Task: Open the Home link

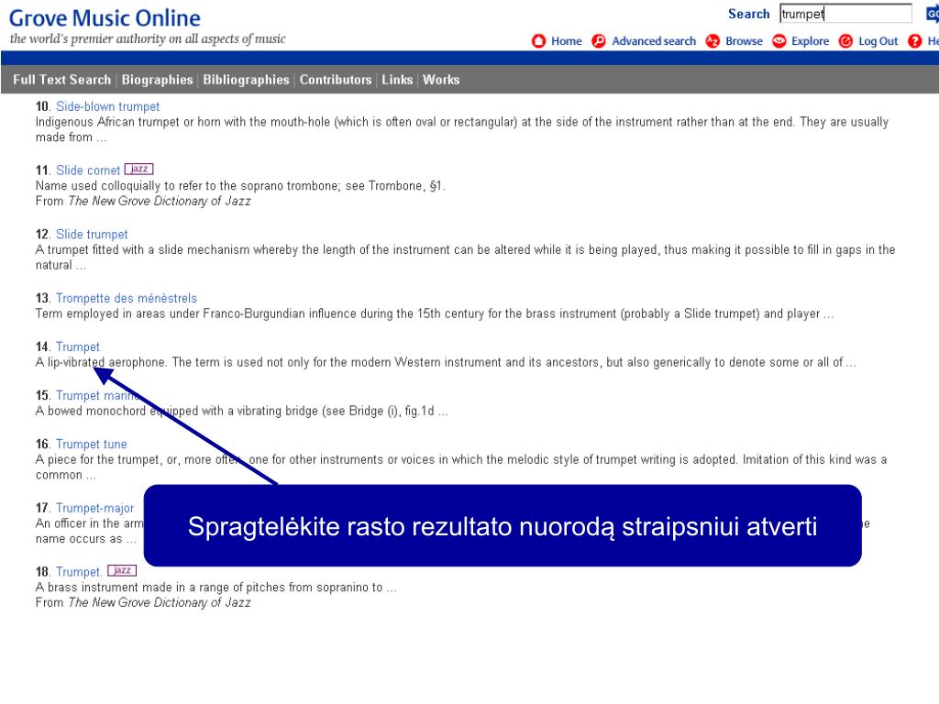Action: [x=567, y=41]
